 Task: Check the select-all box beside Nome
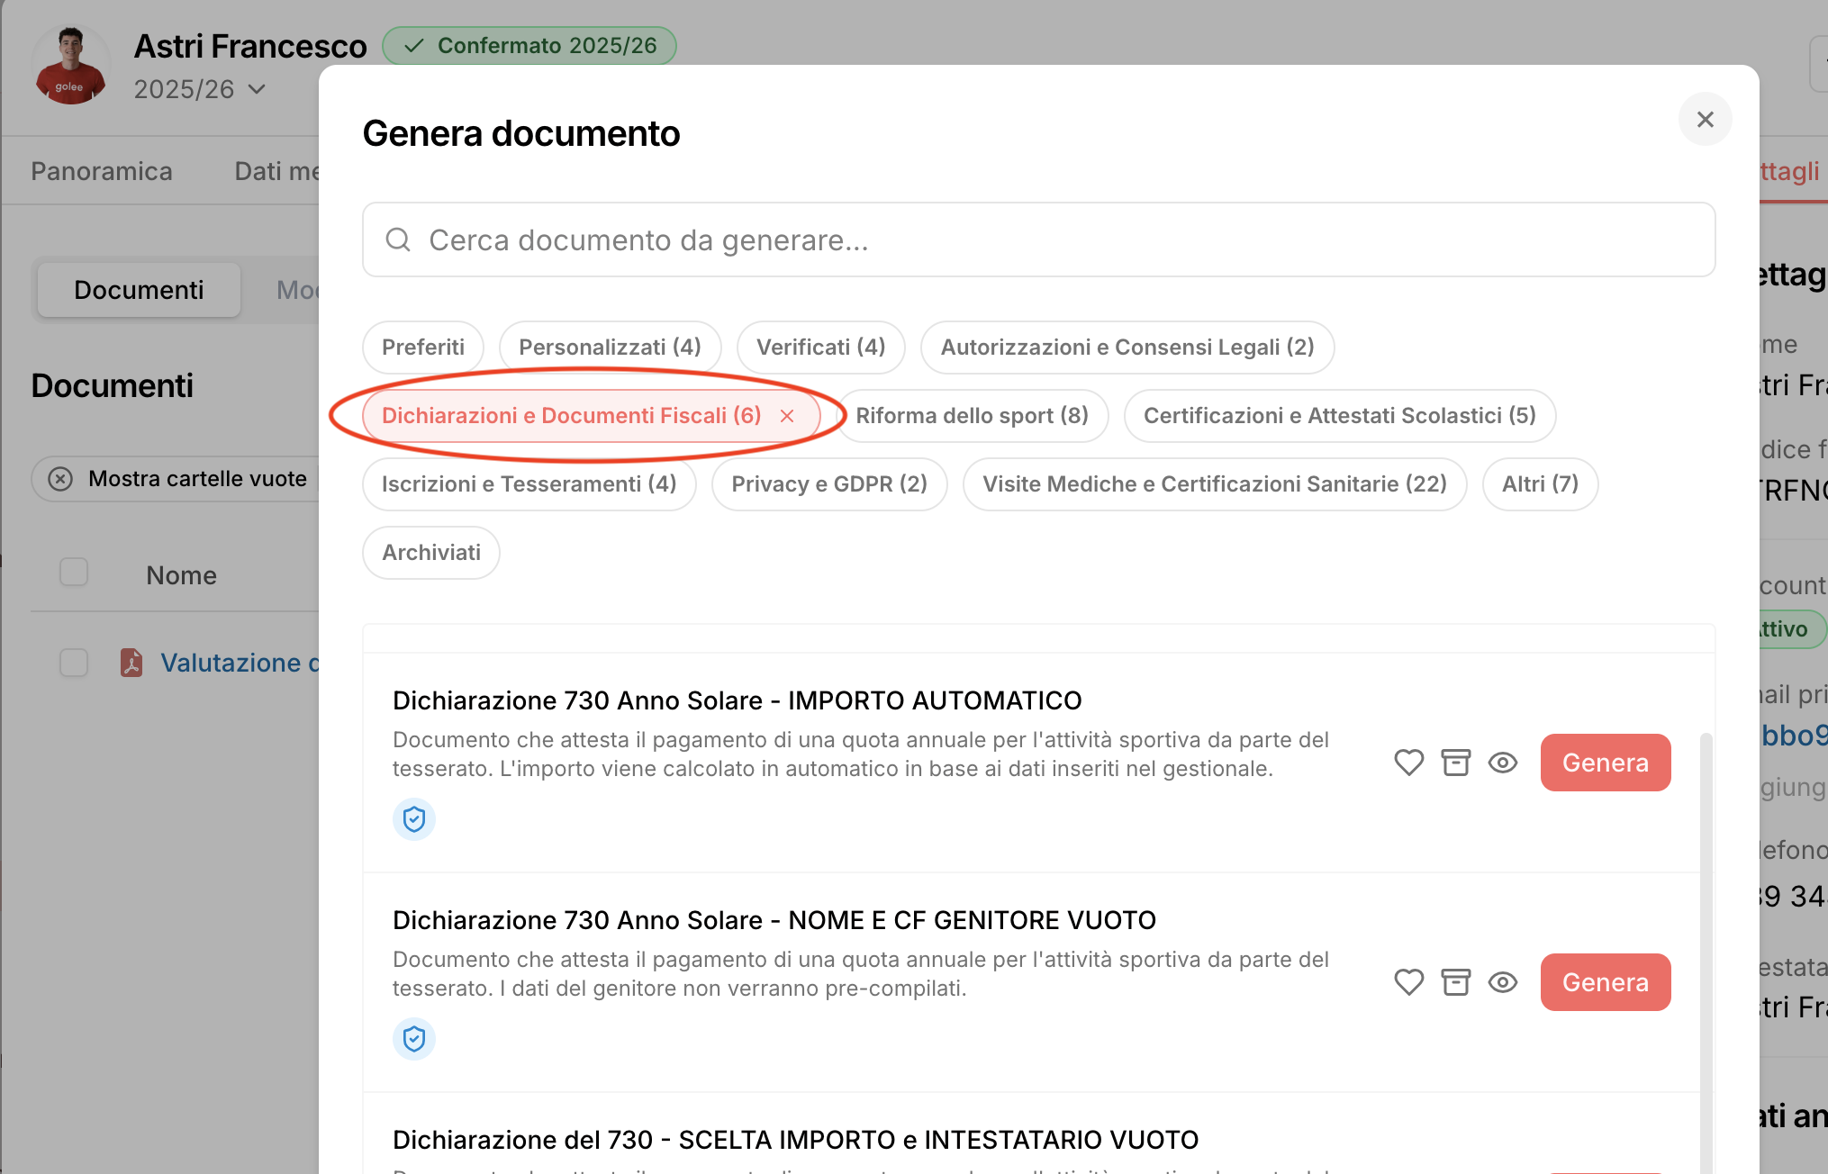[x=74, y=573]
